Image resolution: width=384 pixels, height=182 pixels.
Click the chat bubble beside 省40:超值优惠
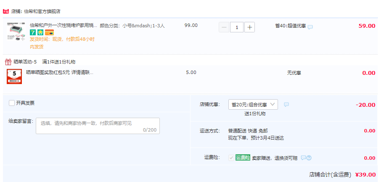click(x=310, y=27)
